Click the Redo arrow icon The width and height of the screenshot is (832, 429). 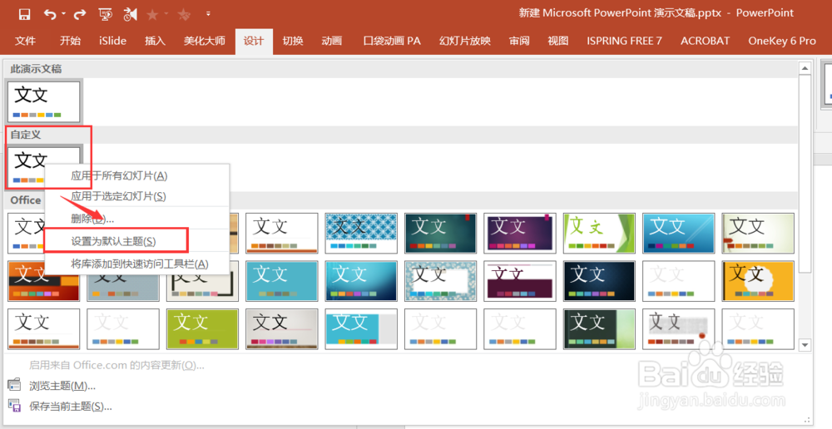point(80,14)
